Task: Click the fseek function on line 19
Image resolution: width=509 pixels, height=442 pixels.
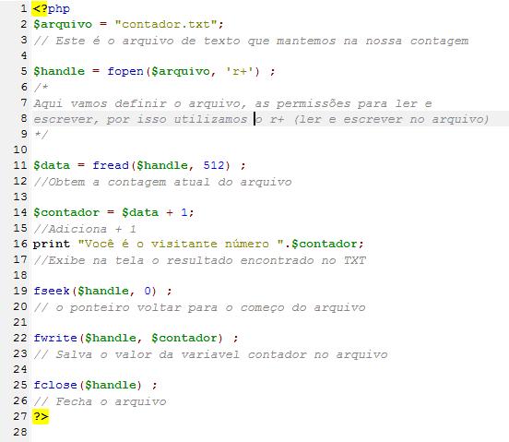Action: [52, 291]
